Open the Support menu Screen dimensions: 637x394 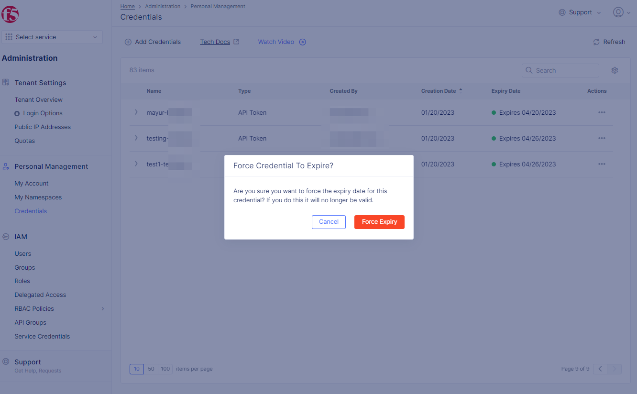click(x=579, y=12)
